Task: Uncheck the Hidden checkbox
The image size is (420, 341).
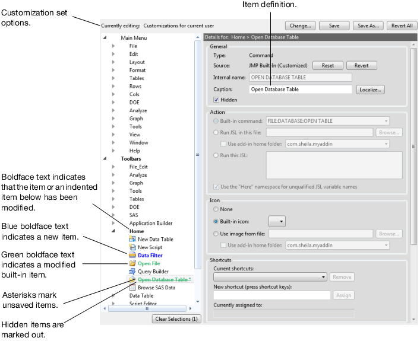Action: (x=216, y=100)
